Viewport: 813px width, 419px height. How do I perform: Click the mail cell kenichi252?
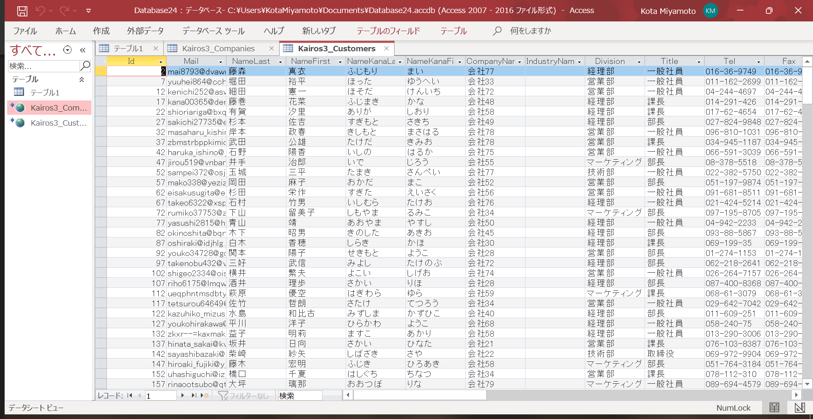(196, 92)
